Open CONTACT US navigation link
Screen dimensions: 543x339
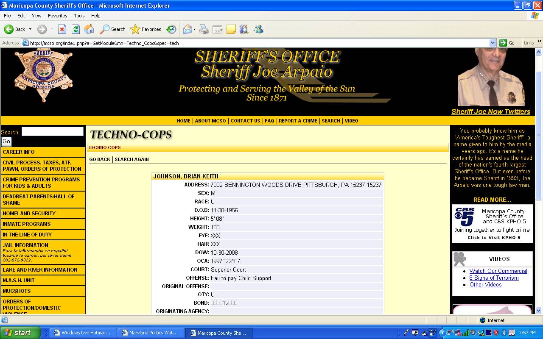pyautogui.click(x=245, y=121)
